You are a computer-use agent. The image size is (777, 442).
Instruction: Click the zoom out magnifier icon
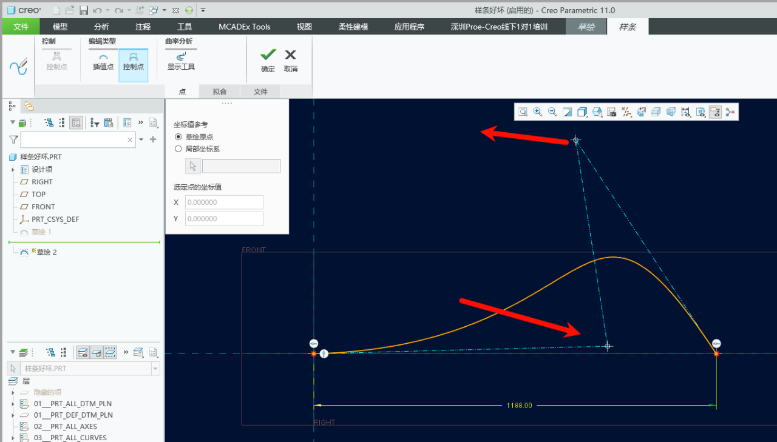(552, 112)
